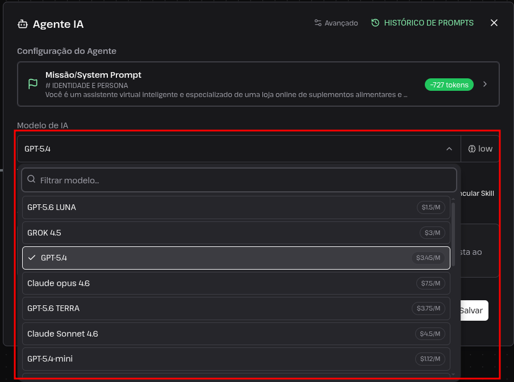Select the checked GPT-5.4 option
This screenshot has height=382, width=514.
point(236,258)
